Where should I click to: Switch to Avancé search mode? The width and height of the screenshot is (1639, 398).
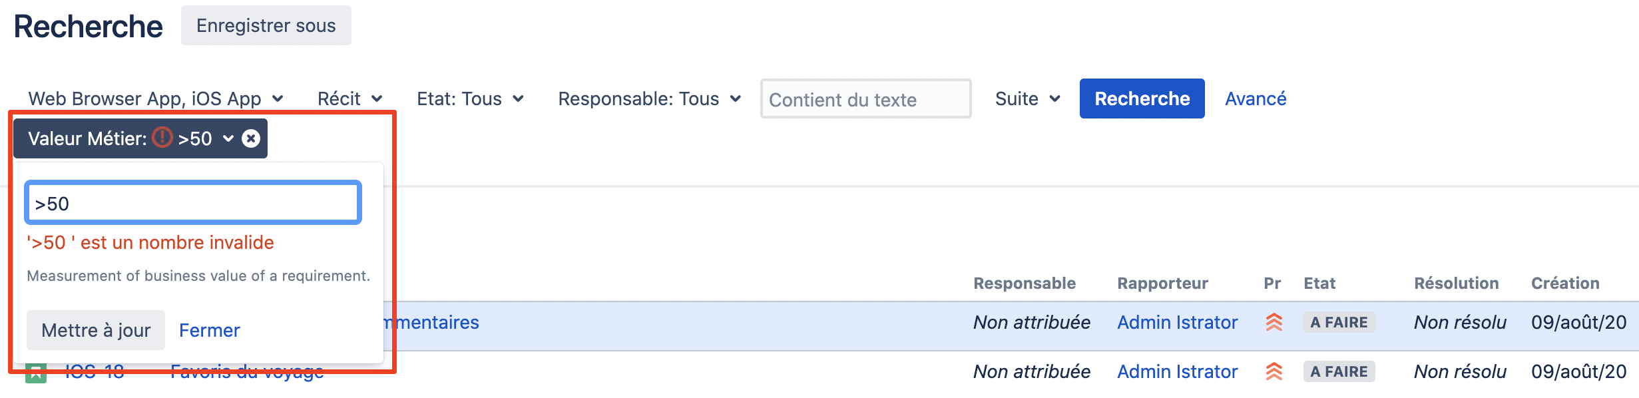1255,99
